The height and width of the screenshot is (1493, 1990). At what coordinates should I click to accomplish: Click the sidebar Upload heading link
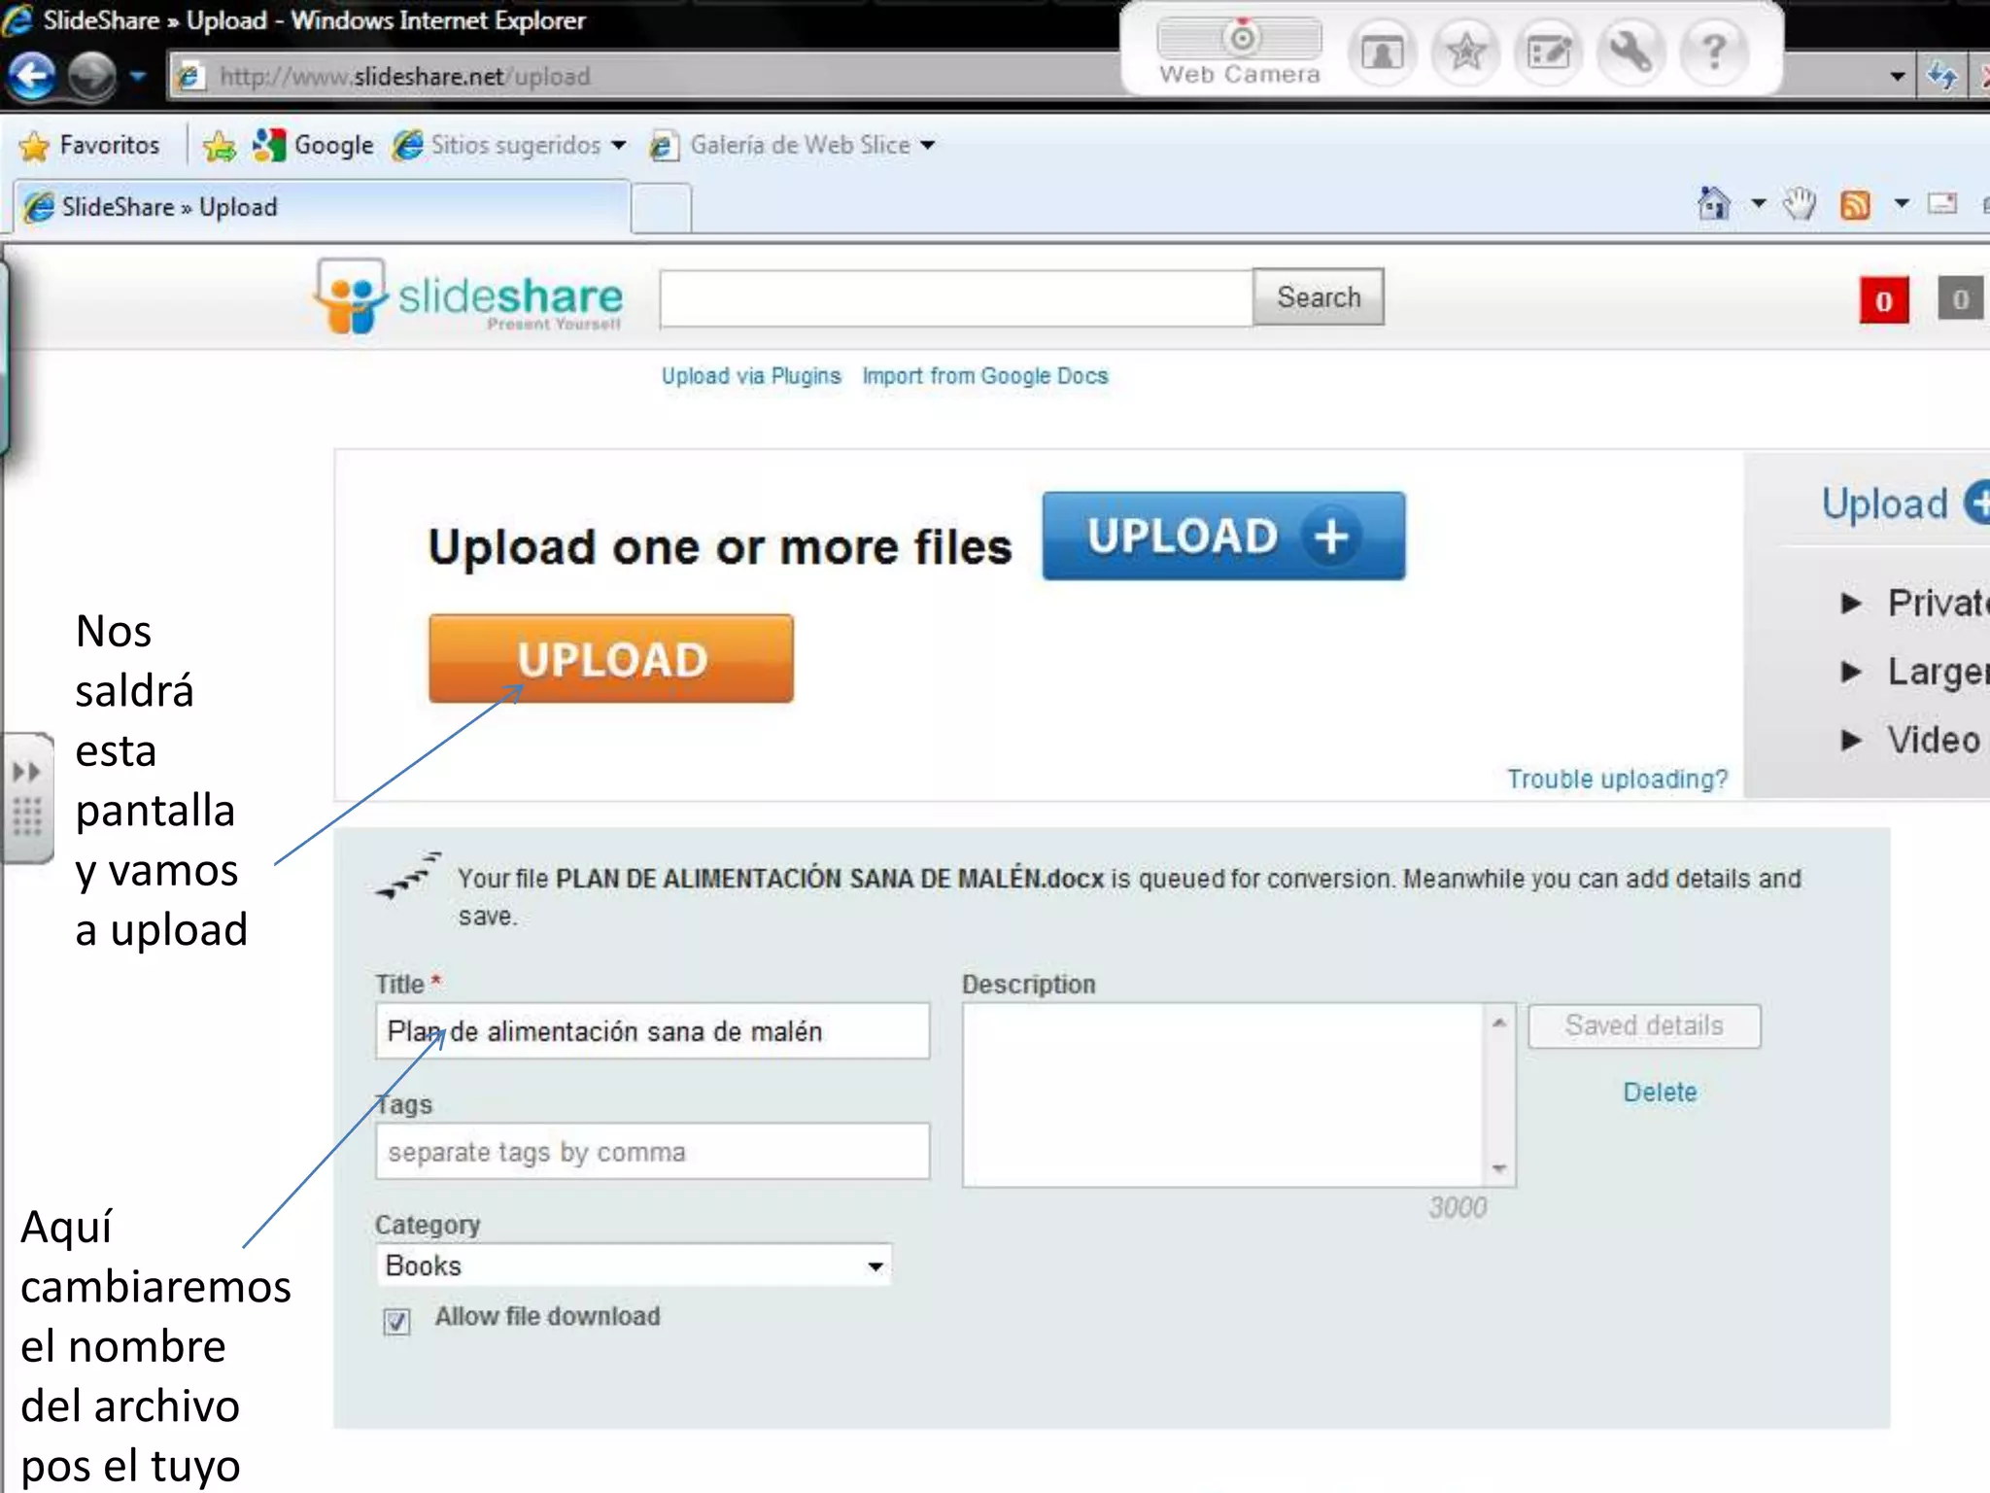click(1884, 503)
